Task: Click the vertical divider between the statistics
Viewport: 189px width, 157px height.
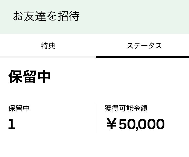Action: coord(96,118)
